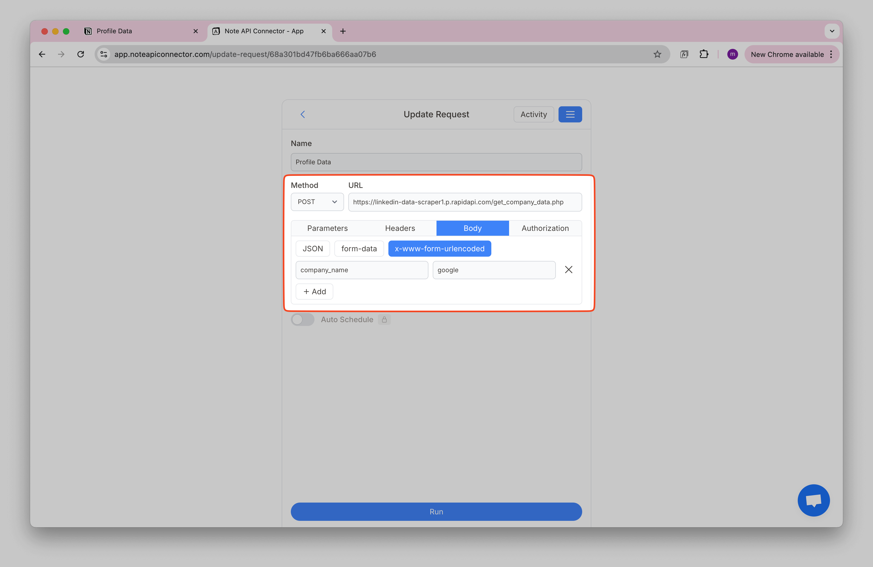Expand the tab search dropdown arrow

click(832, 31)
